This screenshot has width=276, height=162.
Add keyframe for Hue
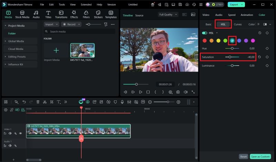point(267,48)
